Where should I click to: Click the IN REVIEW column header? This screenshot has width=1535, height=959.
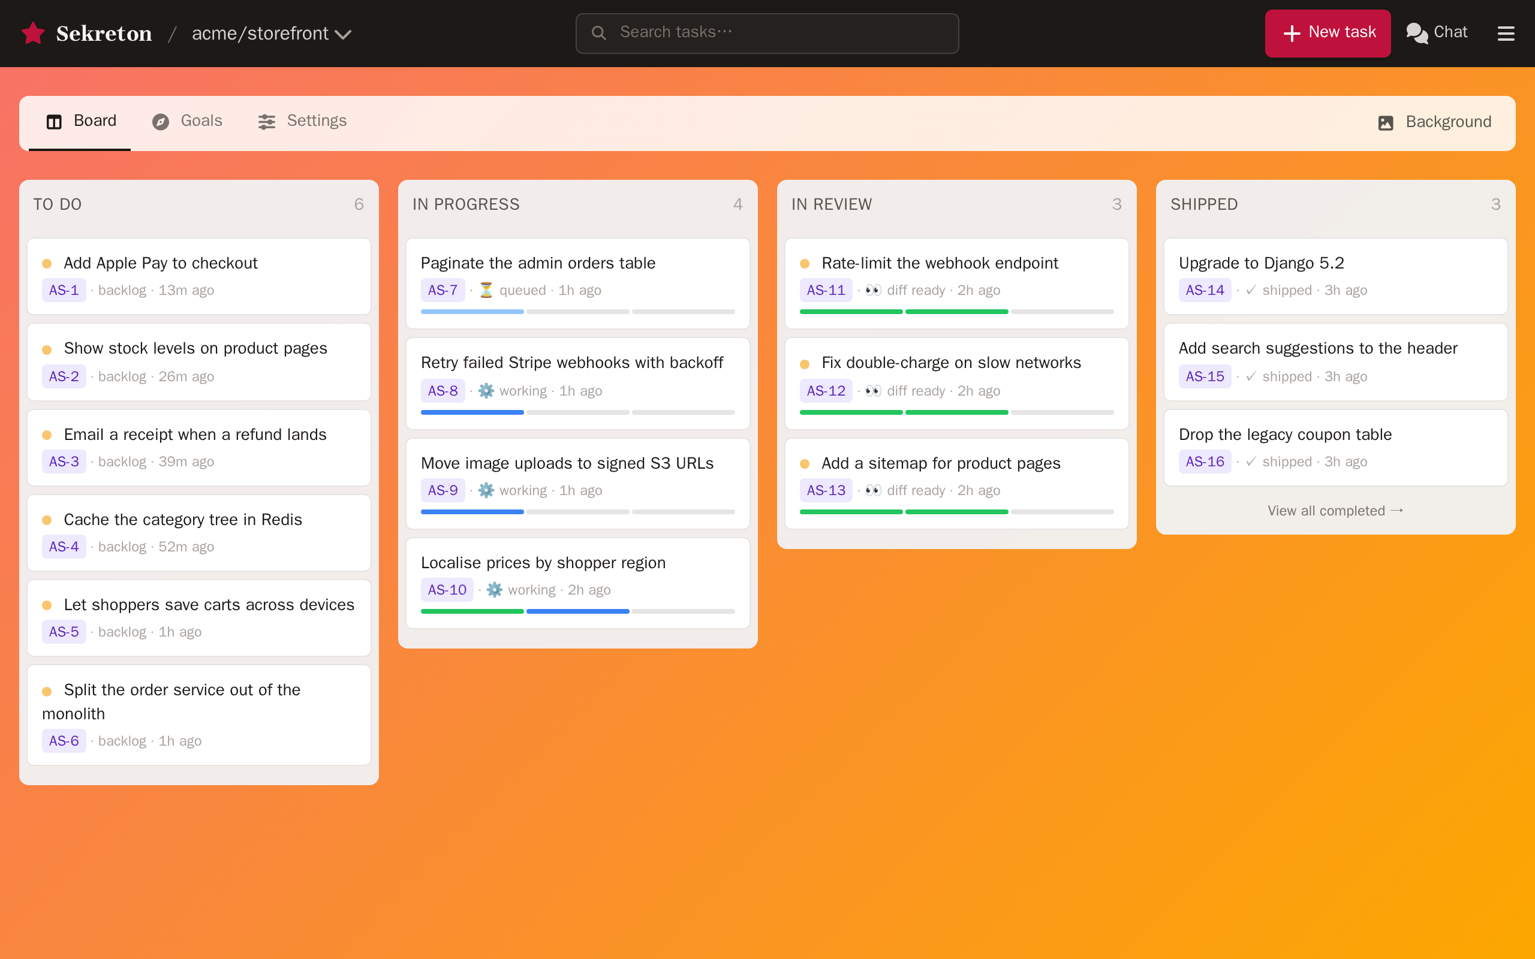tap(832, 204)
